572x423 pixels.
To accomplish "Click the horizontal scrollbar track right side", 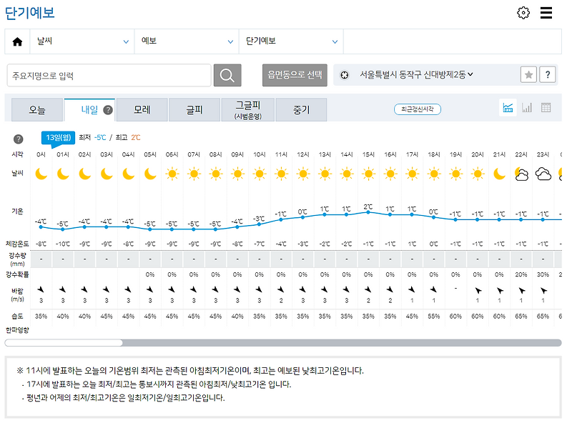I will pos(342,343).
